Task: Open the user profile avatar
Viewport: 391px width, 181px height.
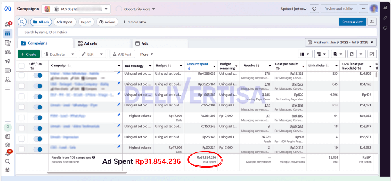Action: pos(374,9)
